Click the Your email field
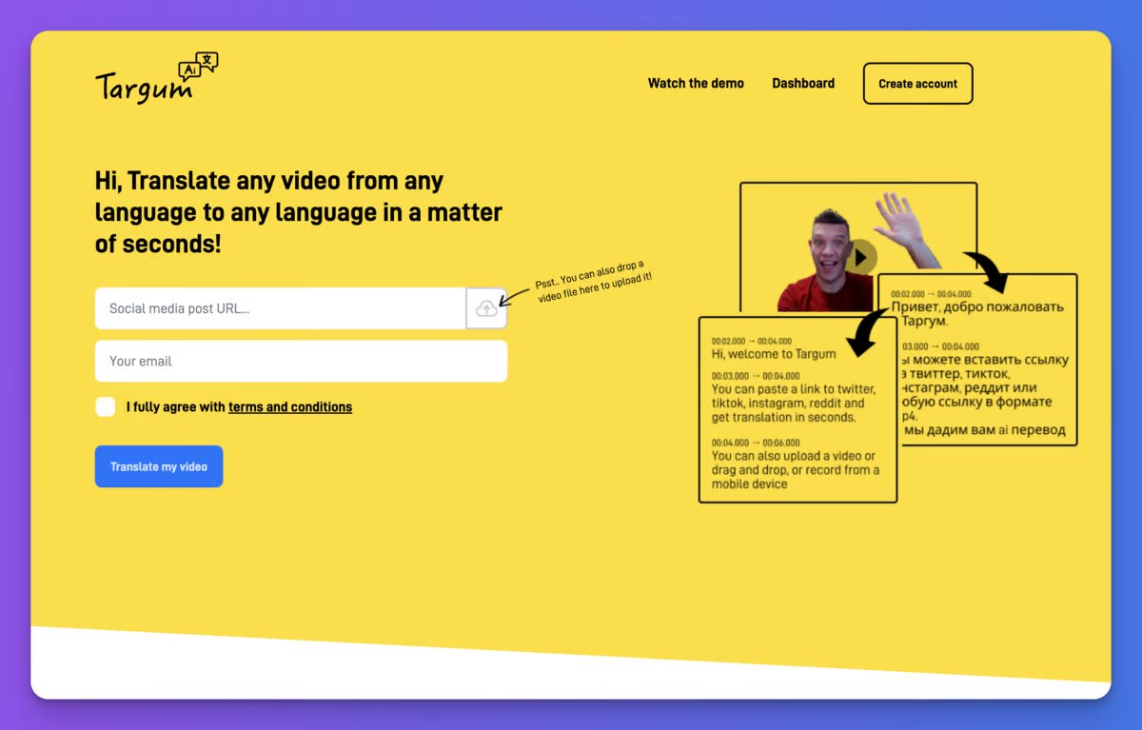This screenshot has height=730, width=1142. click(x=301, y=362)
